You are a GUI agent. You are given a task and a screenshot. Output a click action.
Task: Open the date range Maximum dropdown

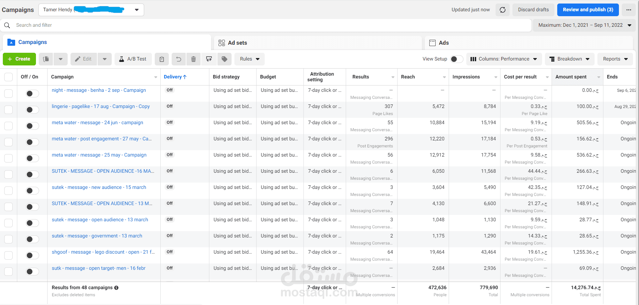point(584,25)
